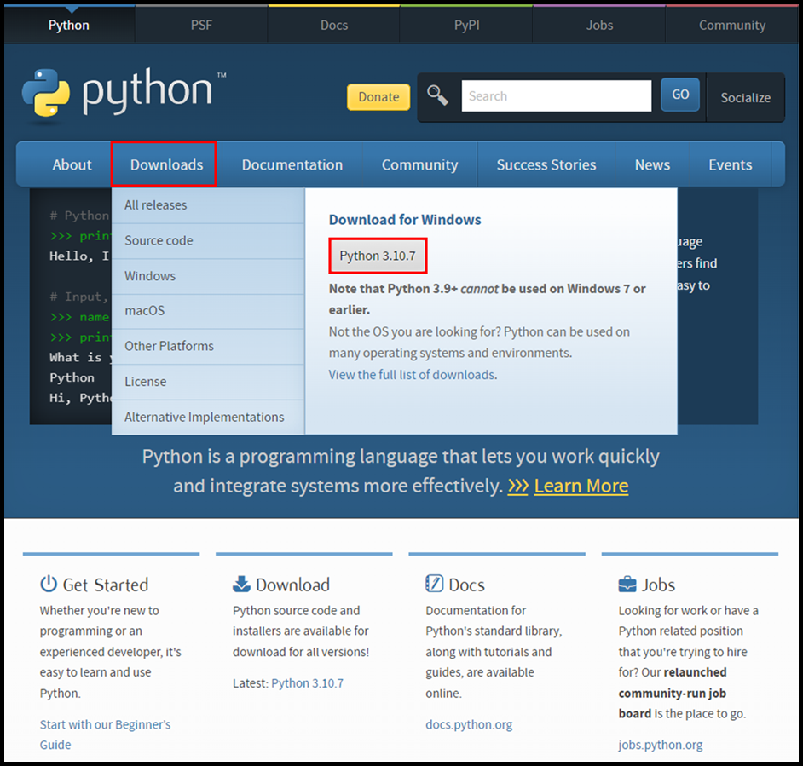Click the Docs section heading
Image resolution: width=803 pixels, height=766 pixels.
tap(466, 585)
